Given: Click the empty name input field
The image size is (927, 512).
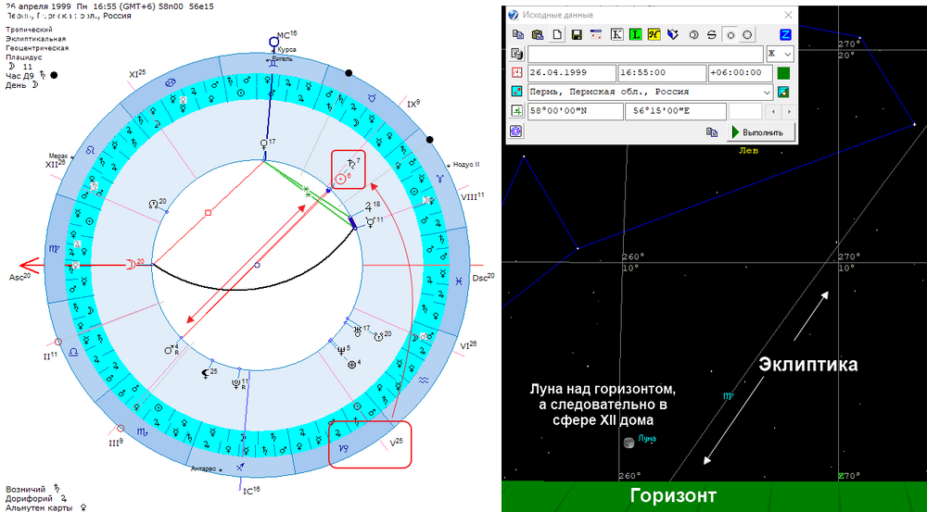Looking at the screenshot, I should pyautogui.click(x=645, y=54).
